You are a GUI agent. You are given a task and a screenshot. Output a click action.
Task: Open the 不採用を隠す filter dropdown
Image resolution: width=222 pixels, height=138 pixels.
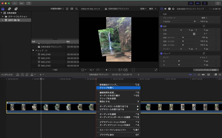[57, 9]
